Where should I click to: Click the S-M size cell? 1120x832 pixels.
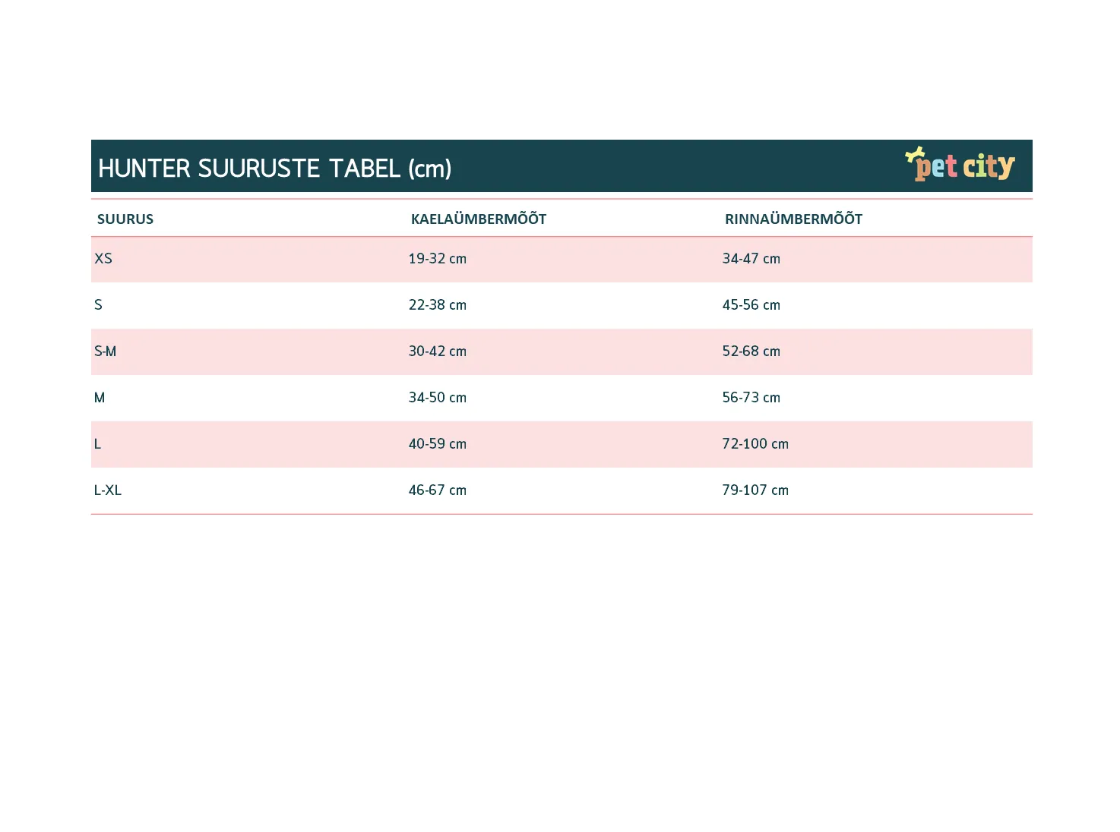[106, 351]
